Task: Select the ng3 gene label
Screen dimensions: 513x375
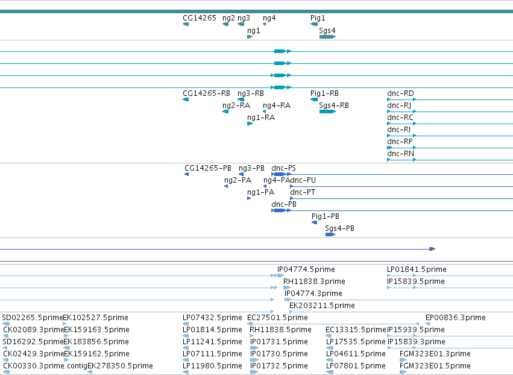Action: click(x=244, y=18)
